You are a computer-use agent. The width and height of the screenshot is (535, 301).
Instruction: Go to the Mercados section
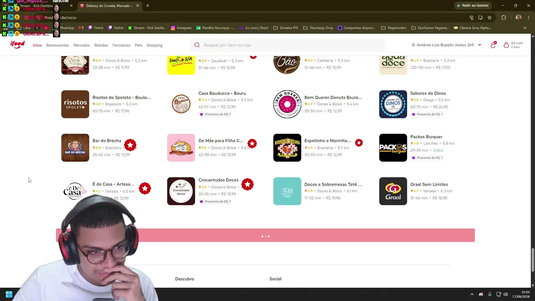tap(82, 45)
